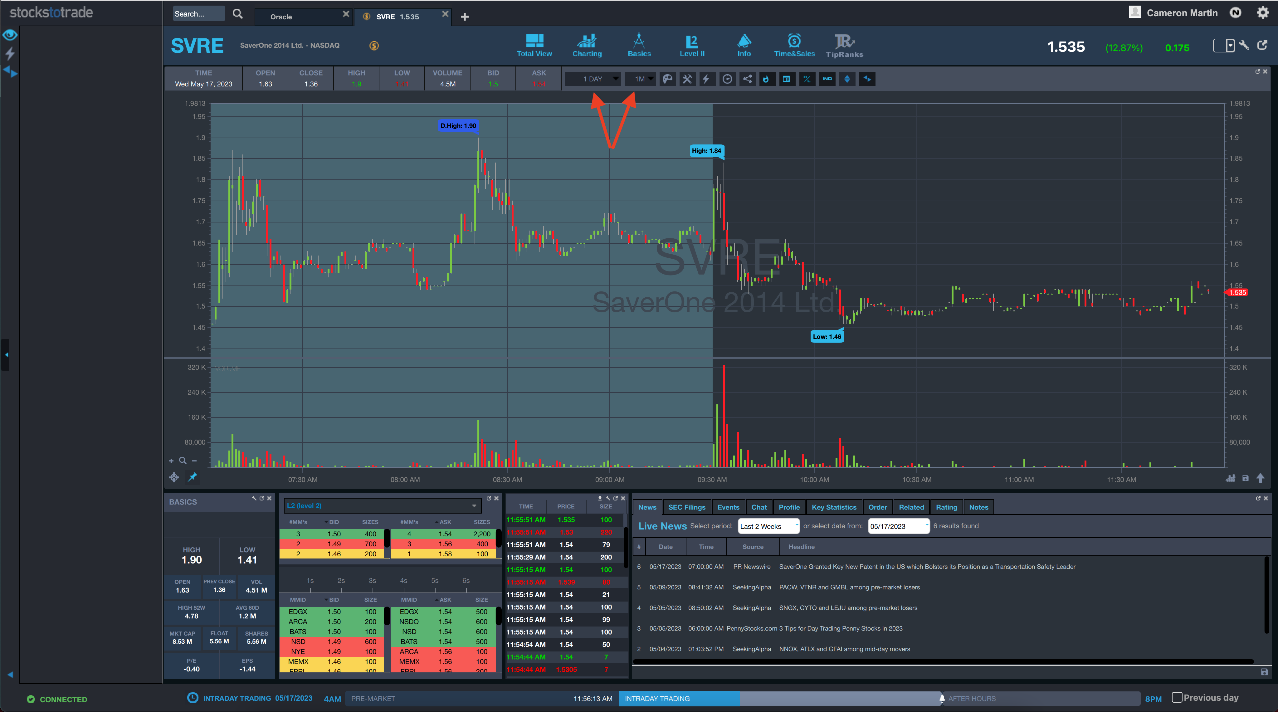Click the BASICS panel wrench icon
The height and width of the screenshot is (712, 1278).
254,498
